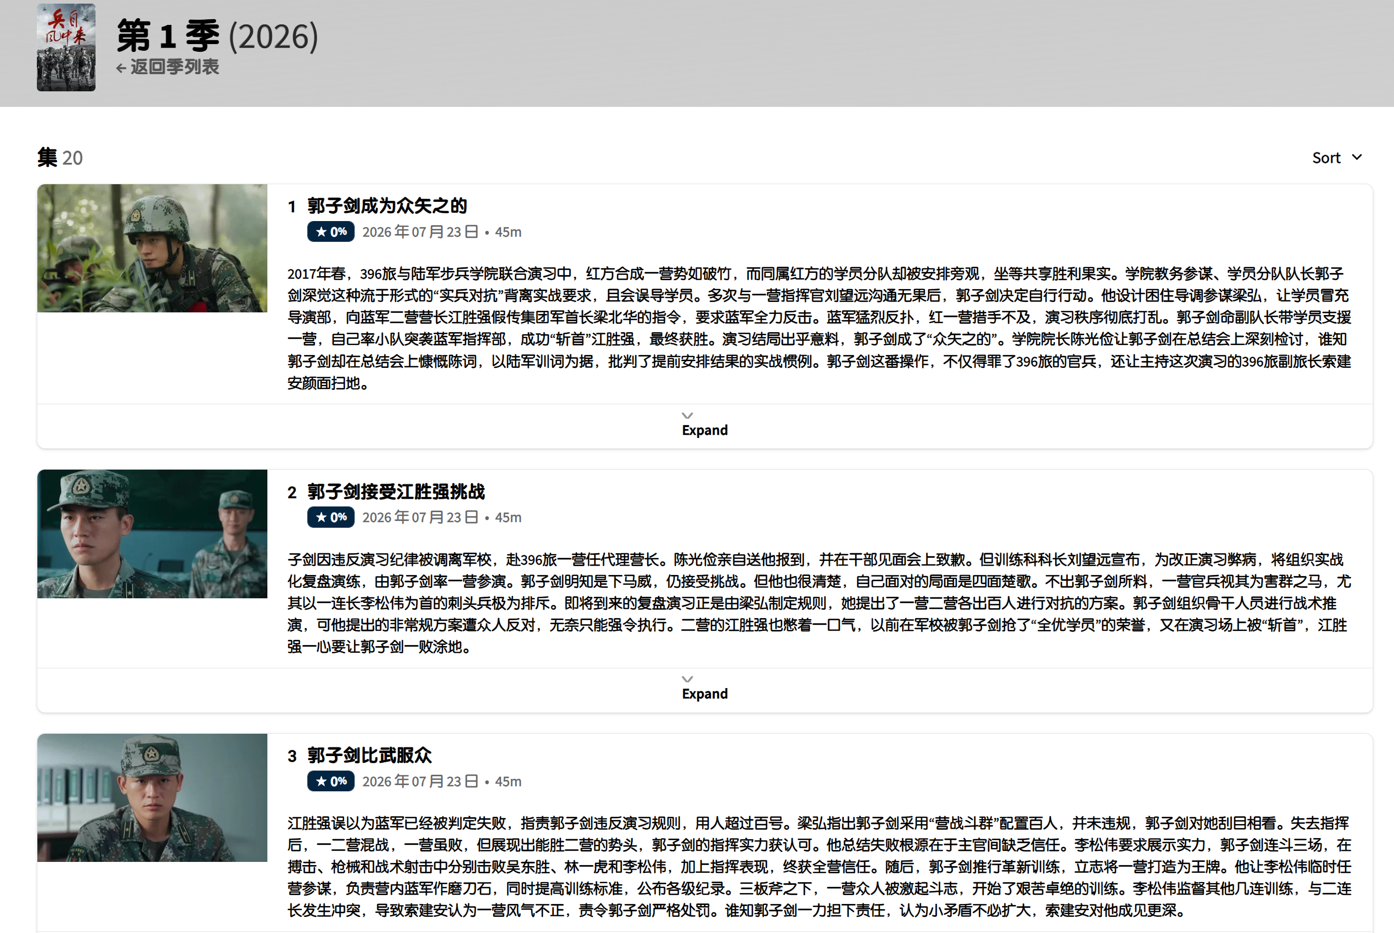Click the 0% rating badge of episode 1
Image resolution: width=1394 pixels, height=933 pixels.
pyautogui.click(x=331, y=231)
